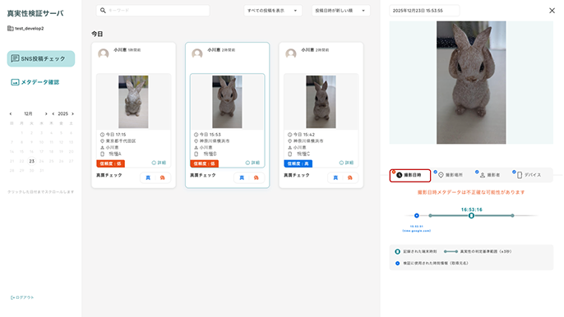The height and width of the screenshot is (317, 564).
Task: Switch to the 撮影場所 tab
Action: [451, 175]
